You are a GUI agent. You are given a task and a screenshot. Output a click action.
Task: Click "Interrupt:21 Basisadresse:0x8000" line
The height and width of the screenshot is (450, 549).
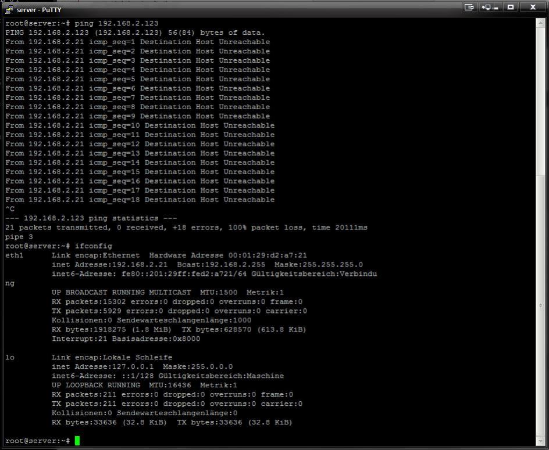coord(126,339)
